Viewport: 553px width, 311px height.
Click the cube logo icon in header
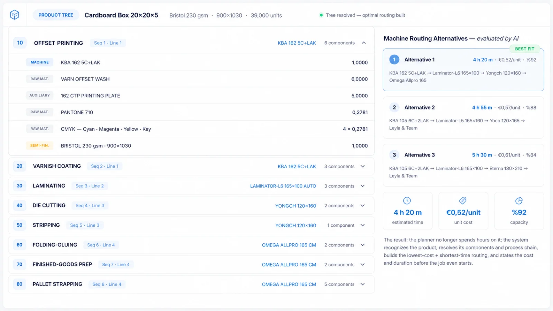pos(15,15)
